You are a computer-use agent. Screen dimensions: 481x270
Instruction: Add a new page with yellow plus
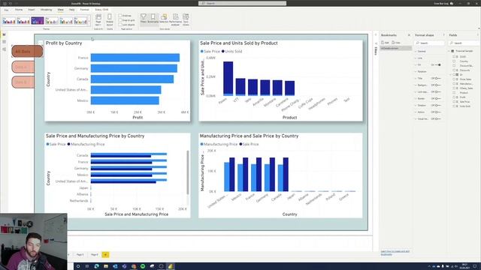coord(105,255)
